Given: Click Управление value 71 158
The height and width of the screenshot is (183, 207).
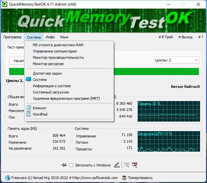Looking at the screenshot, I should (127, 135).
